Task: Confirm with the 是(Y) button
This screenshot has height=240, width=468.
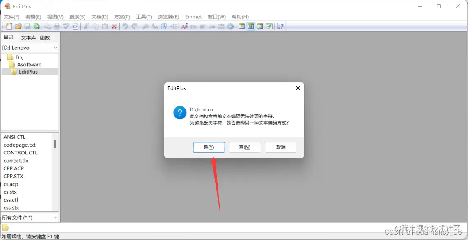Action: (209, 147)
